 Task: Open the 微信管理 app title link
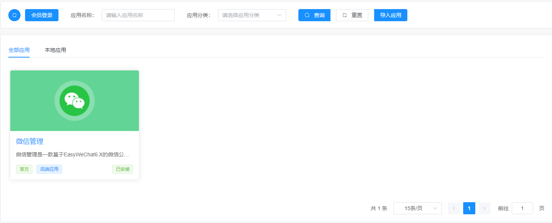(x=30, y=141)
